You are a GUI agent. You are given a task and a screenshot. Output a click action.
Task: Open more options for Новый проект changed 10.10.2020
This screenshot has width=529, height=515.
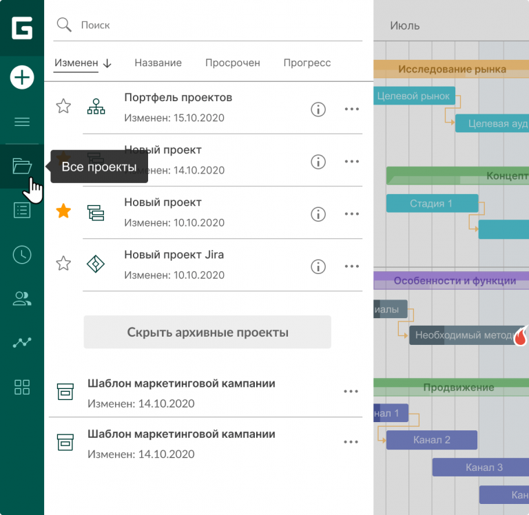point(351,214)
